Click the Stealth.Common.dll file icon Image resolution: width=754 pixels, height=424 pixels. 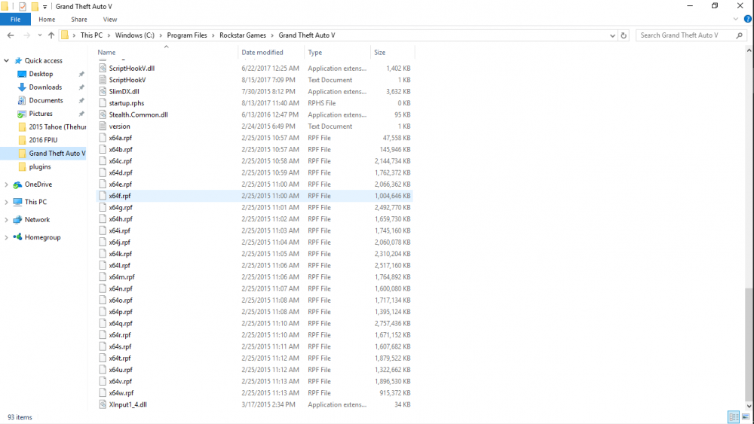pos(103,114)
